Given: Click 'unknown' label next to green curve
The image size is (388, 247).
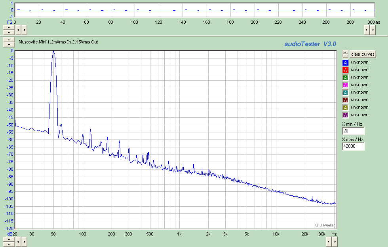Looking at the screenshot, I should 359,77.
